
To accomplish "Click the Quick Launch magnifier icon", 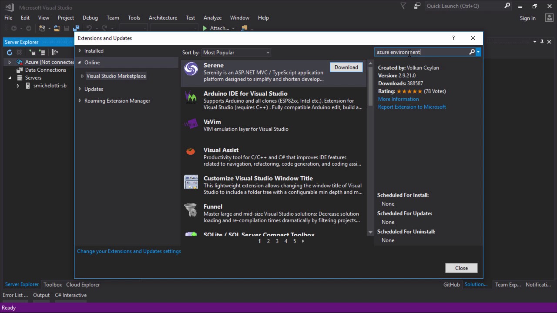I will 507,6.
